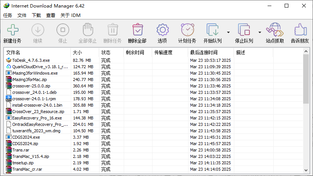
Task: Click the CDGS2024.exe file icon
Action: tap(9, 137)
